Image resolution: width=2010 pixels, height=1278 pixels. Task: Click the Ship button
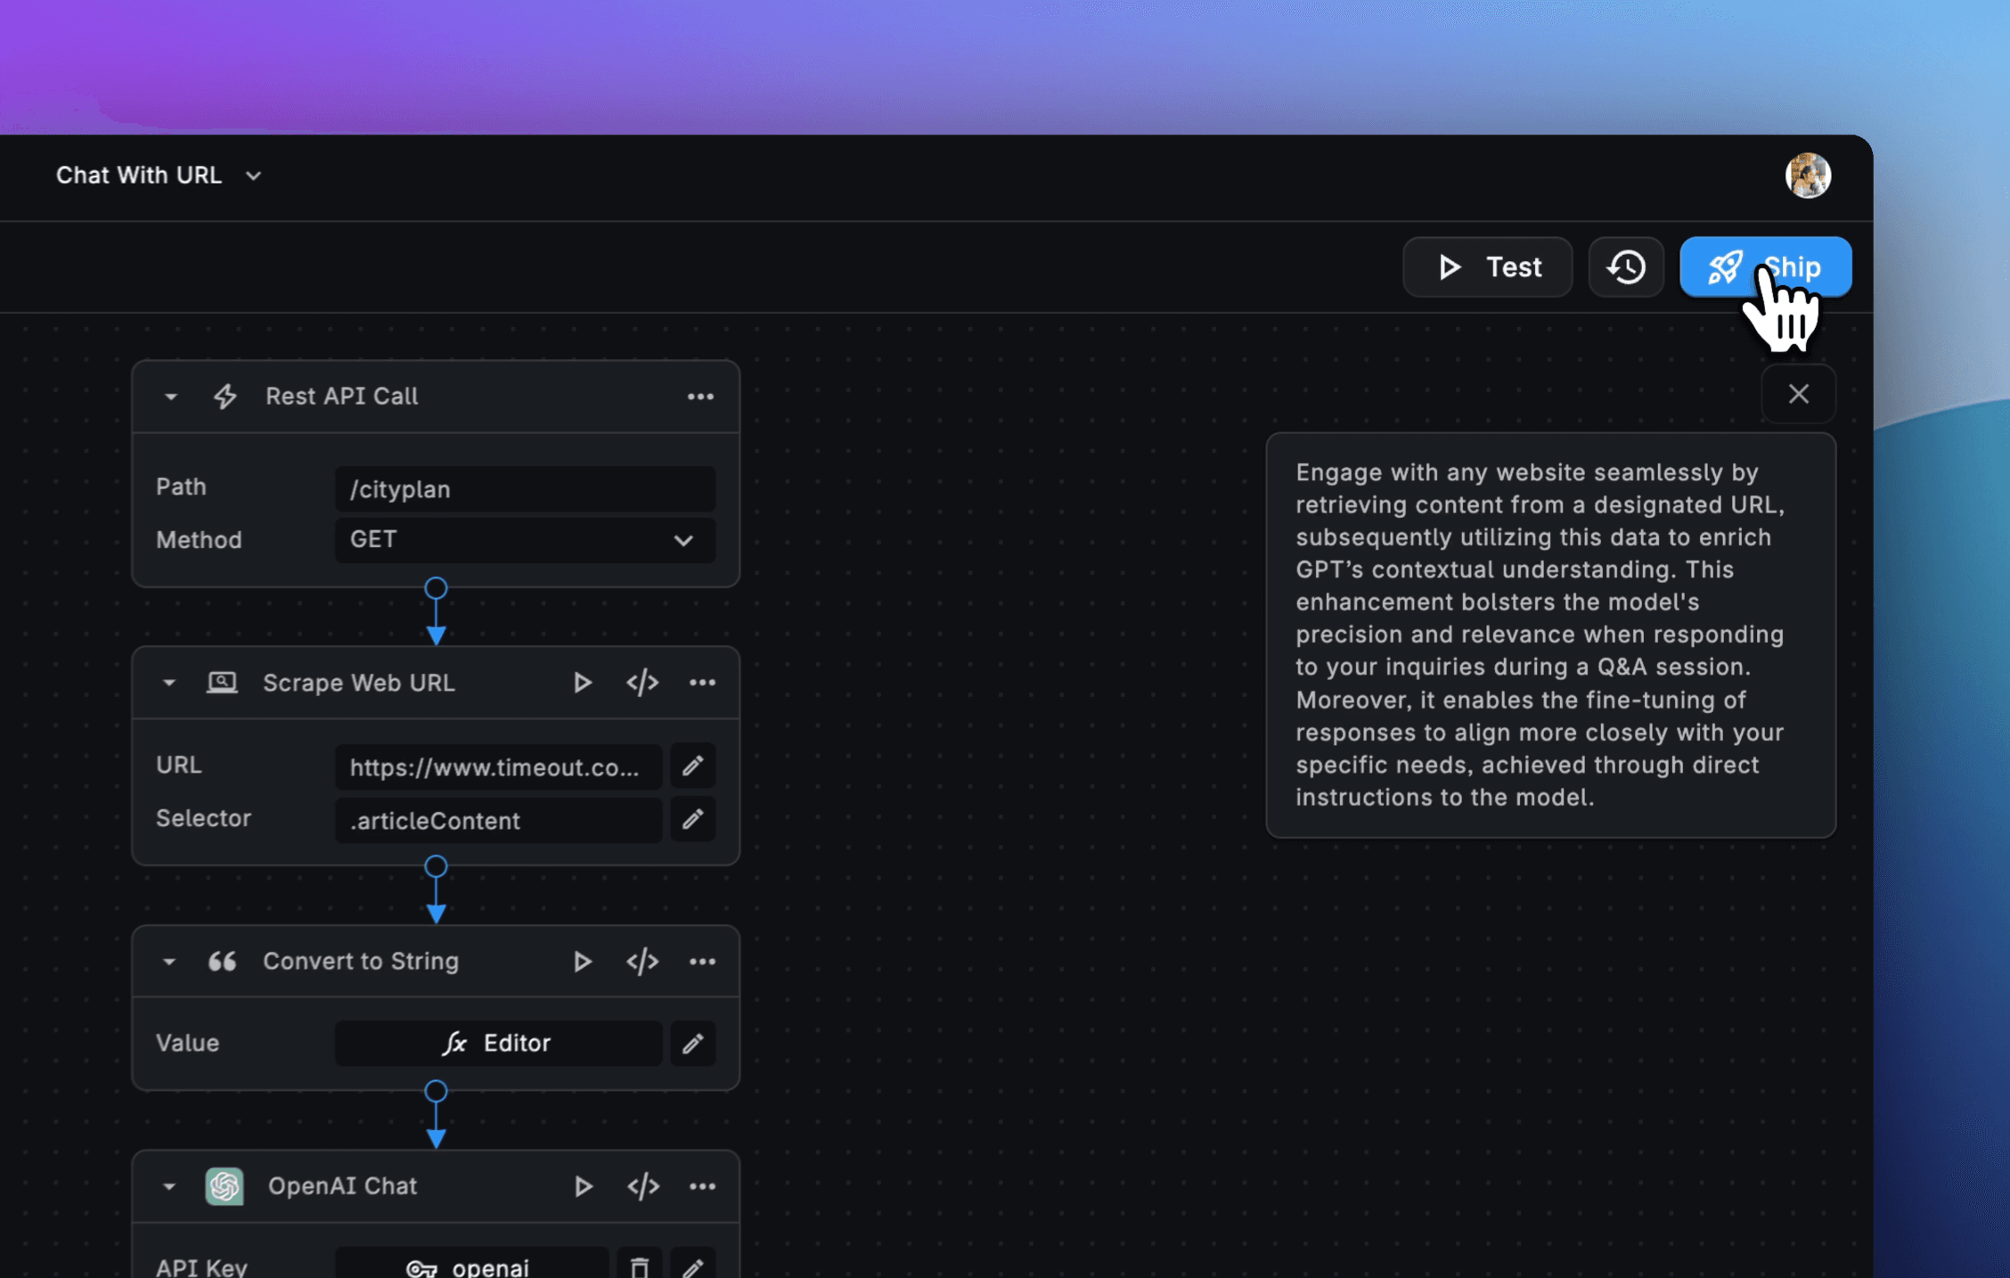point(1765,266)
